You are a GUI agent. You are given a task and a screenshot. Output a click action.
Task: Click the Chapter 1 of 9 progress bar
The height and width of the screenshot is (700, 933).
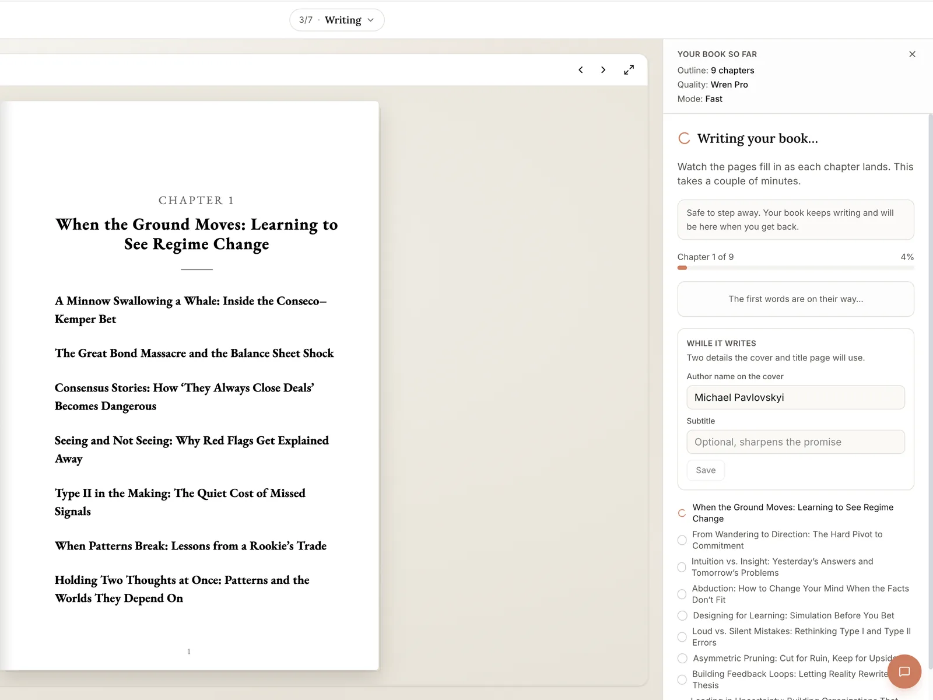[795, 268]
